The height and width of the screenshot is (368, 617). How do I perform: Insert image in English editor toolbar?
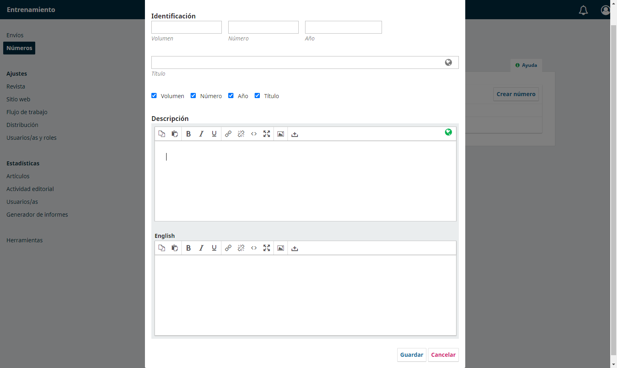point(281,248)
